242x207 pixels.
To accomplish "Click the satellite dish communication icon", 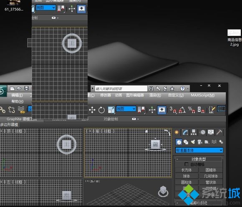I will [x=165, y=88].
